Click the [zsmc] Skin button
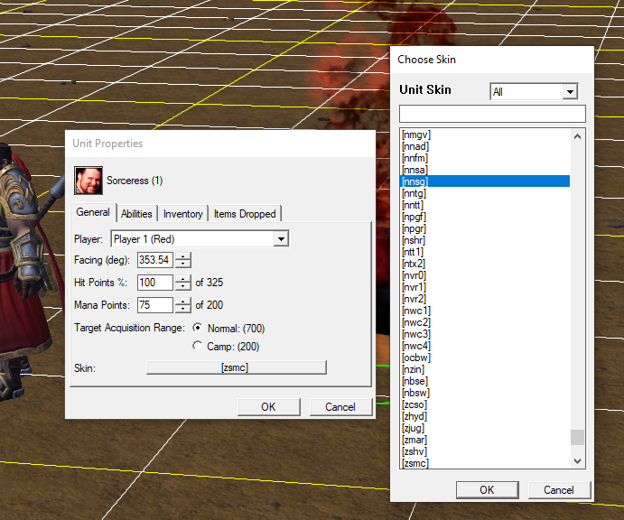The width and height of the screenshot is (624, 520). 237,367
